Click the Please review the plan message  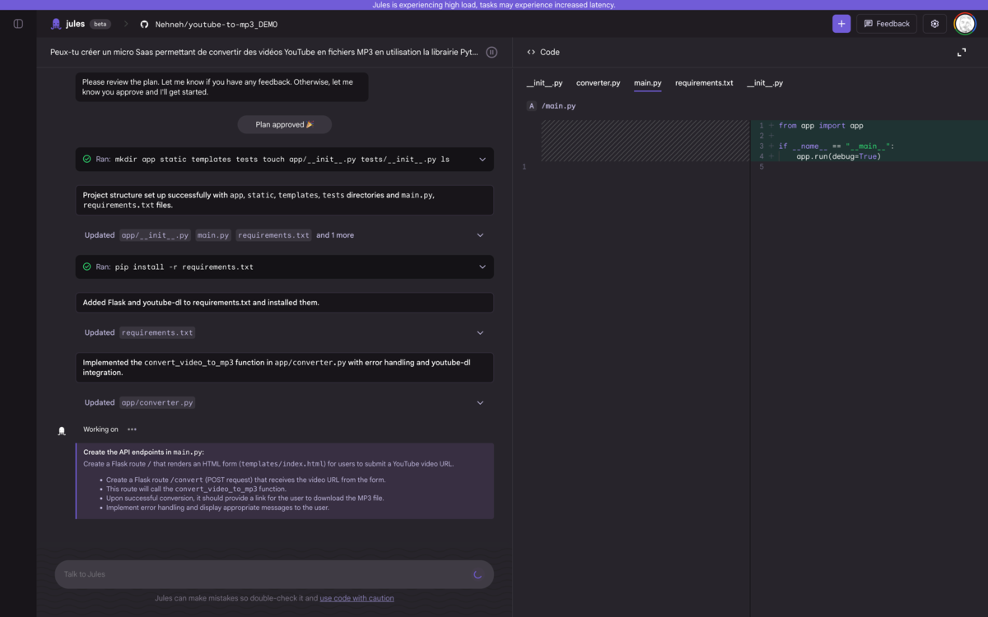click(222, 87)
